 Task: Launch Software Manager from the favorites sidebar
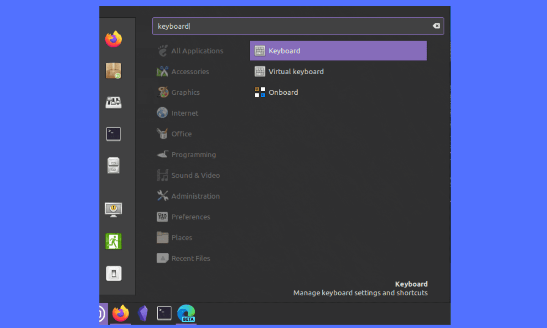(x=114, y=71)
